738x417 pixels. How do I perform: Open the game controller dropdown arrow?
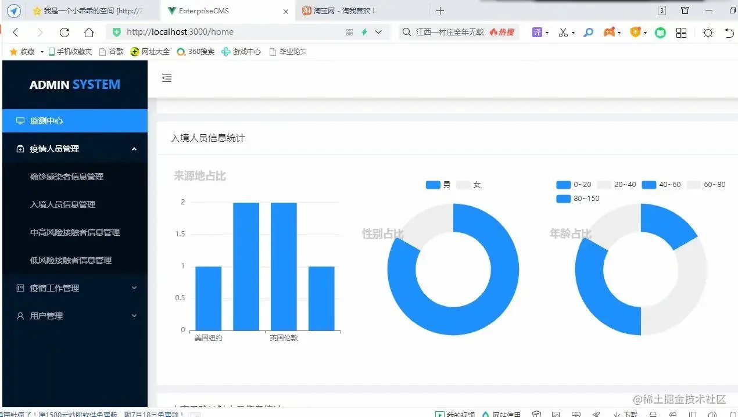[x=619, y=33]
